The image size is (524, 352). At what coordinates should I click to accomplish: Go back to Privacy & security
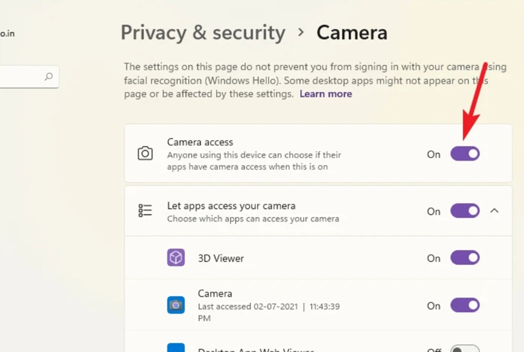point(203,32)
